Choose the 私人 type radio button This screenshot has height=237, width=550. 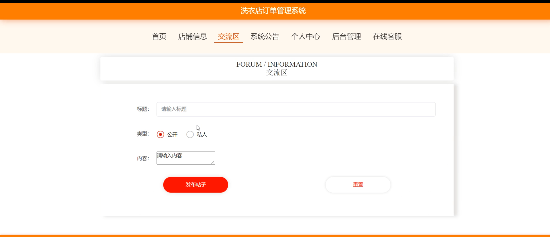[190, 134]
